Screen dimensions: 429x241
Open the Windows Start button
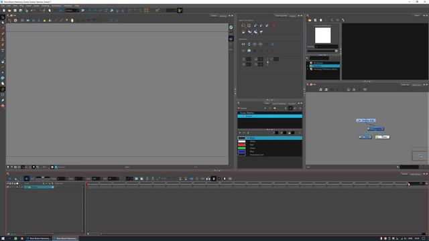click(3, 238)
